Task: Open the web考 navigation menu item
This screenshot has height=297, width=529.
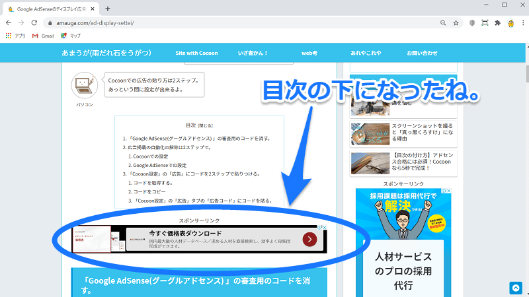Action: click(x=311, y=52)
